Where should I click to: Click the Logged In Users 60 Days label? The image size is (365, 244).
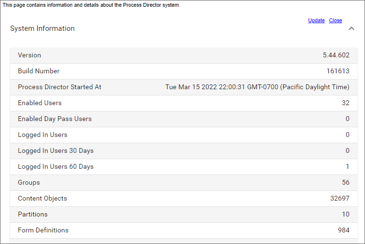pos(55,166)
